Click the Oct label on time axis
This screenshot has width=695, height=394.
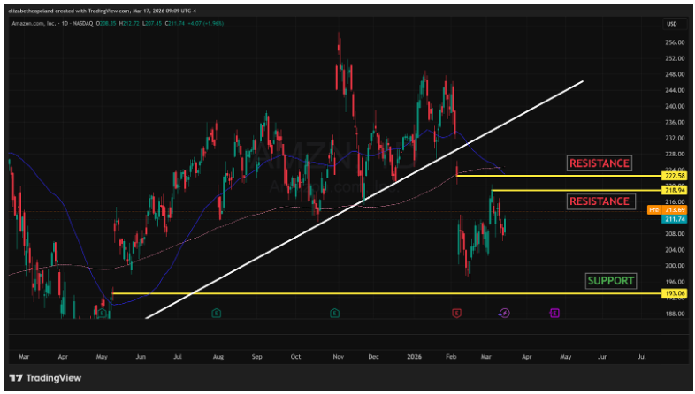(x=295, y=356)
